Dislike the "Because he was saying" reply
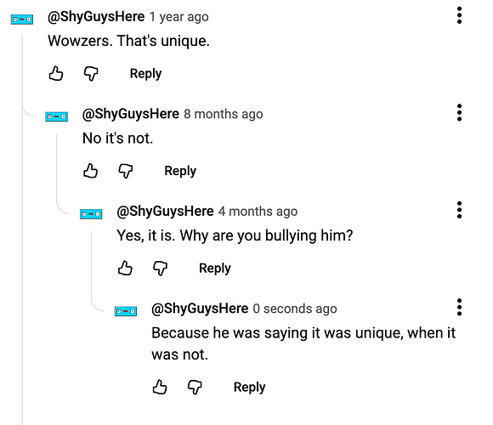 click(x=195, y=388)
